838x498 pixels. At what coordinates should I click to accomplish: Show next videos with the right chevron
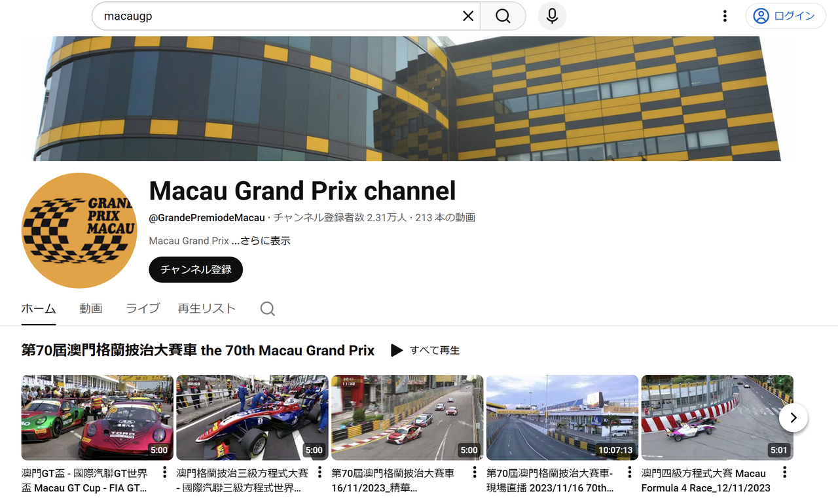tap(793, 418)
